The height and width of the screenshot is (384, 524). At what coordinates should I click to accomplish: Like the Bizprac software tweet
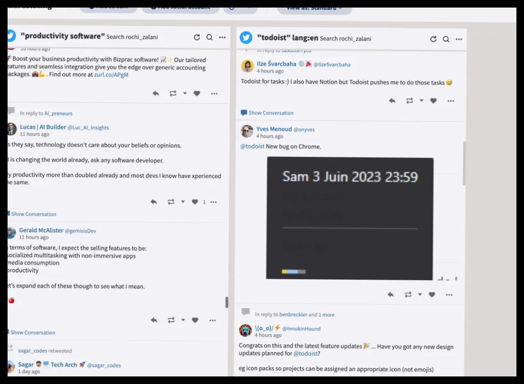197,93
